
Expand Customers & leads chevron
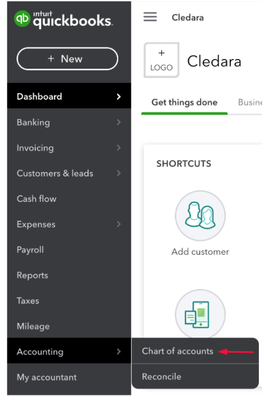pos(119,173)
